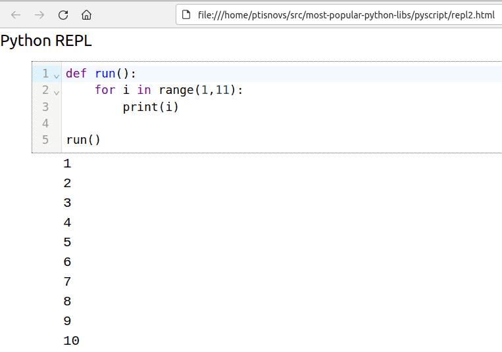Image resolution: width=502 pixels, height=352 pixels.
Task: Click output value 3
Action: click(67, 203)
